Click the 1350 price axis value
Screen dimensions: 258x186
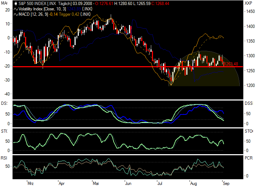tap(250, 41)
